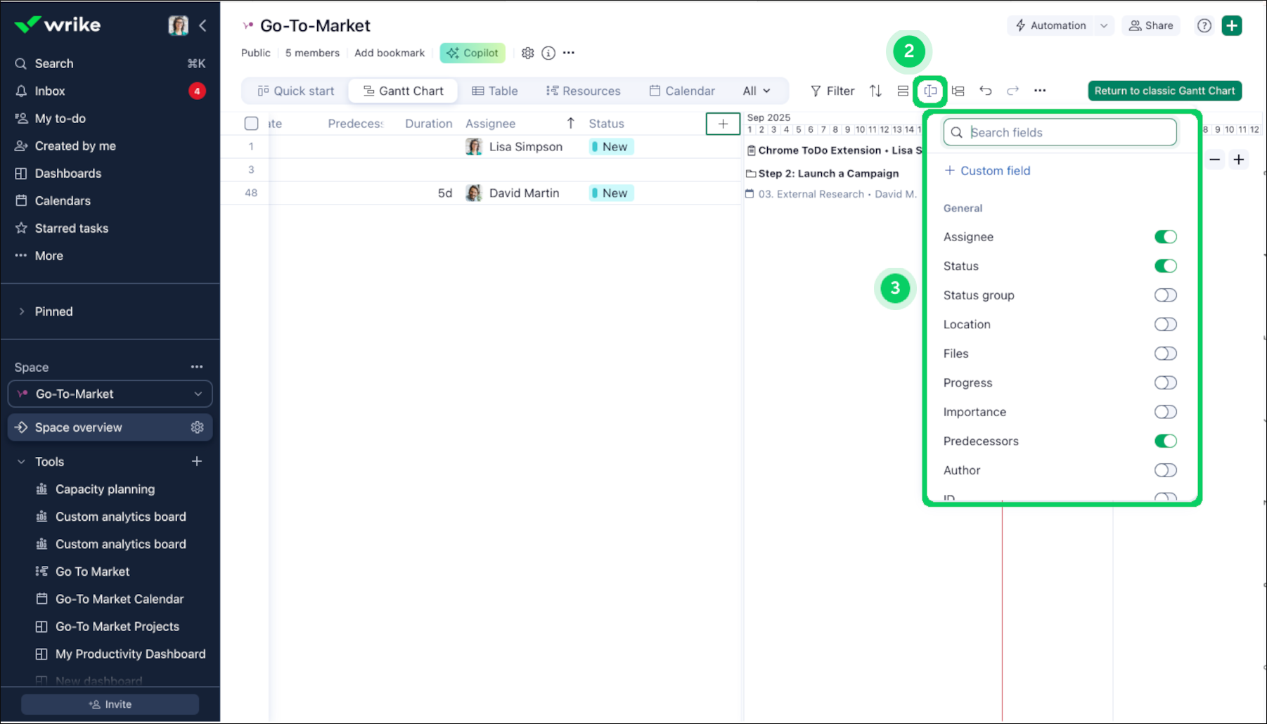Disable the Predecessors field toggle

(x=1166, y=441)
